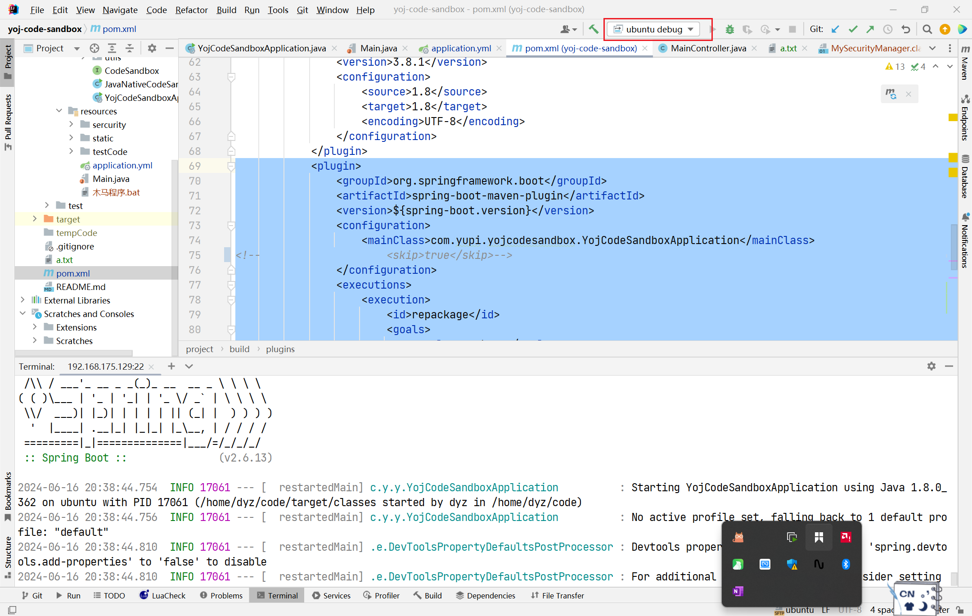Open the Problems tool window button
Image resolution: width=972 pixels, height=616 pixels.
[x=221, y=595]
